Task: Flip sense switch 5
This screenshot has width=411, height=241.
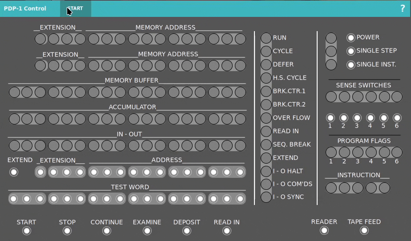Action: (x=384, y=118)
